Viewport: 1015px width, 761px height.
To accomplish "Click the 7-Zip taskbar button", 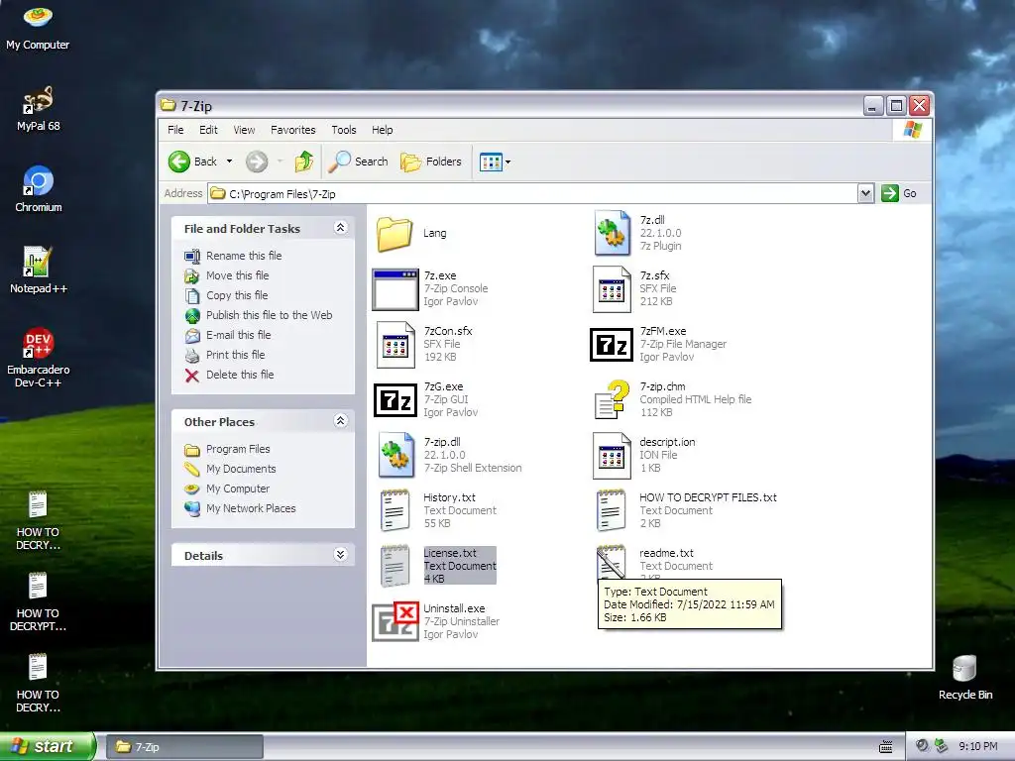I will [x=183, y=747].
